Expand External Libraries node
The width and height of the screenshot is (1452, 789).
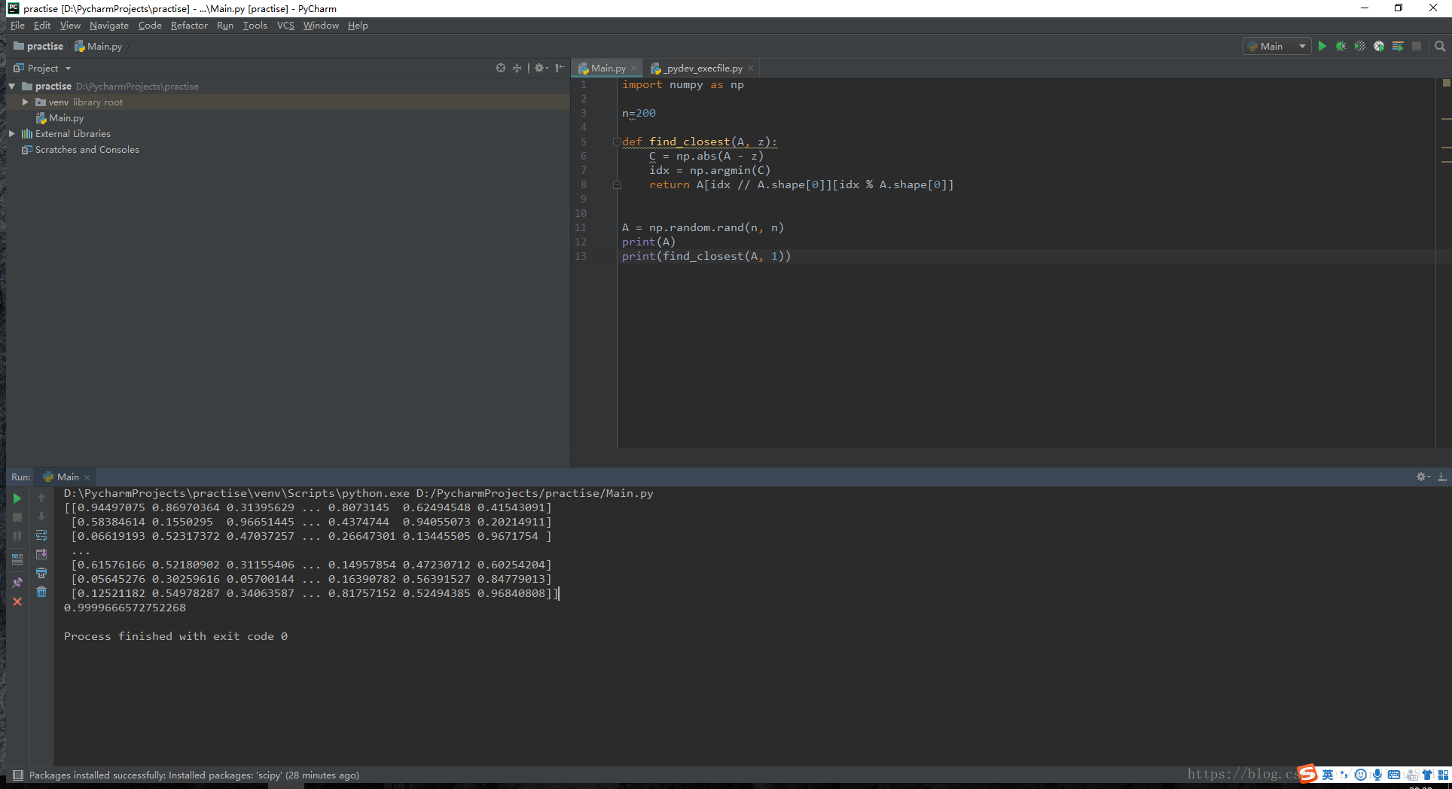pos(12,134)
